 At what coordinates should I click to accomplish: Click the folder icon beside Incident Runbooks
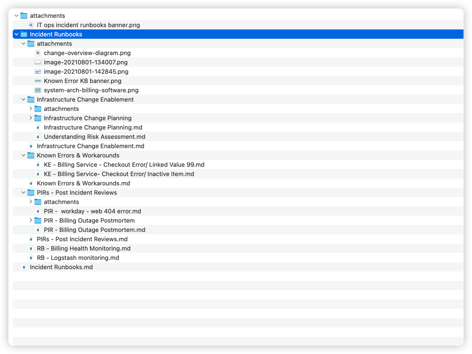[x=25, y=34]
